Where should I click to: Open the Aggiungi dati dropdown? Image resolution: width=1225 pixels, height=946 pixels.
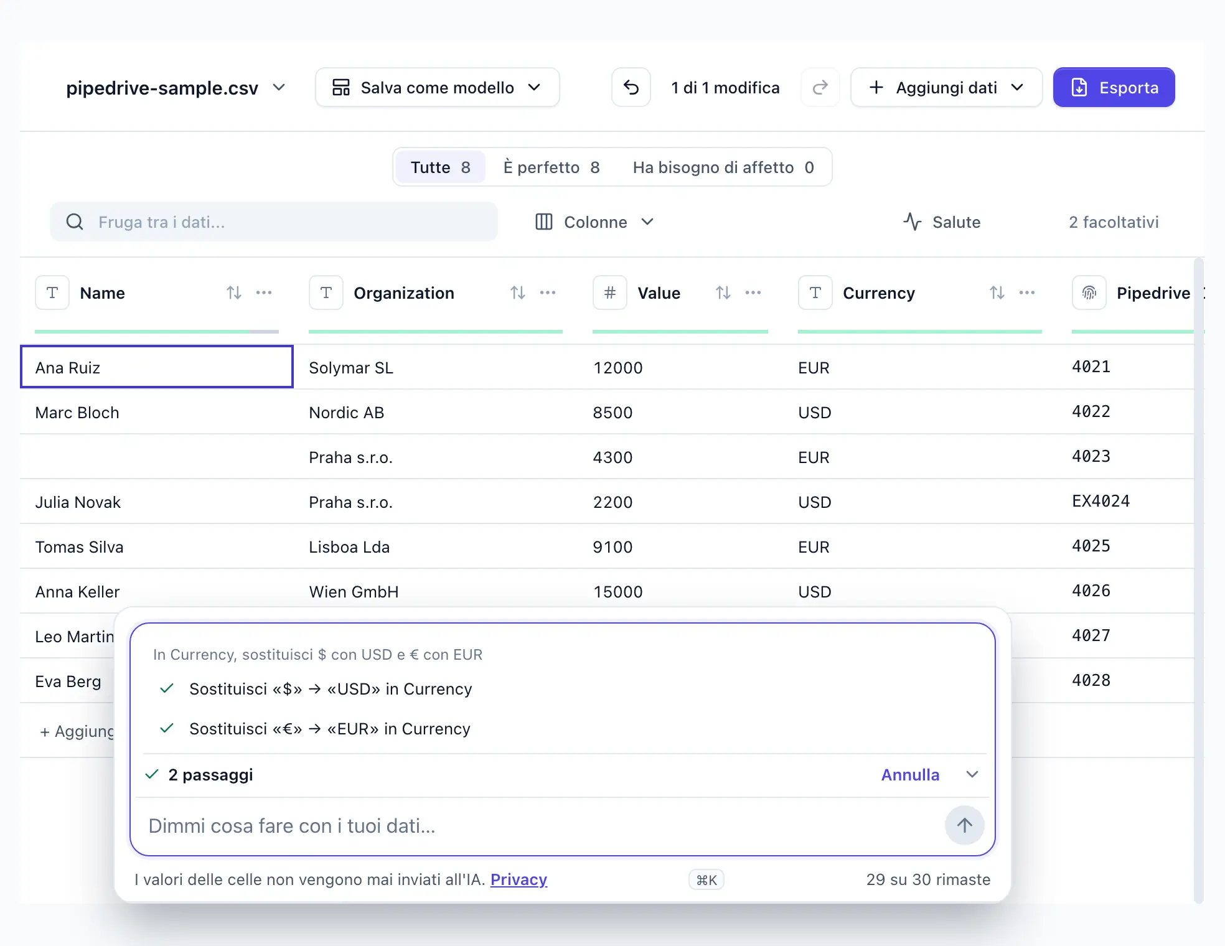(946, 88)
